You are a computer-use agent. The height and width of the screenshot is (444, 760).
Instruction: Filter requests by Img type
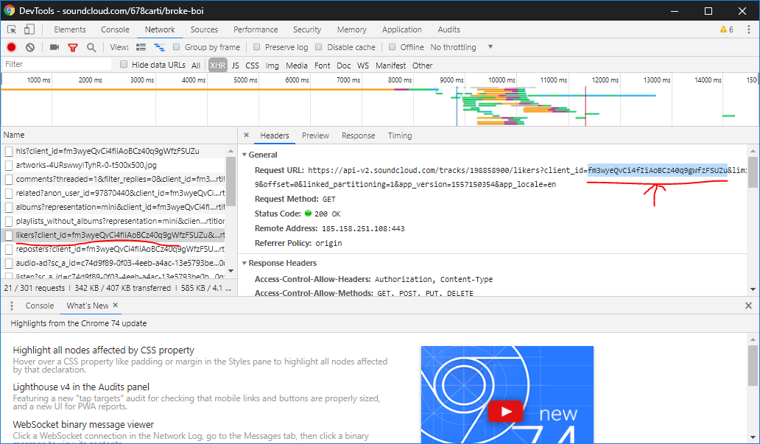pos(272,65)
